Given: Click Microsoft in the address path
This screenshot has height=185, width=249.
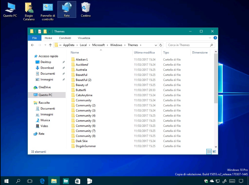Looking at the screenshot, I should [x=98, y=45].
